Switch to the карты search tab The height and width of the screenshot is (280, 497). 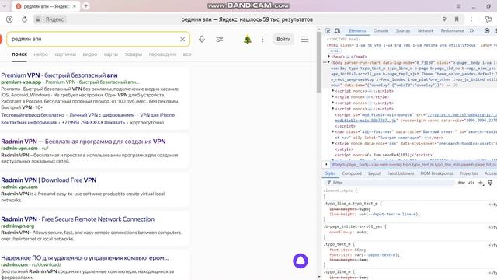[x=110, y=54]
